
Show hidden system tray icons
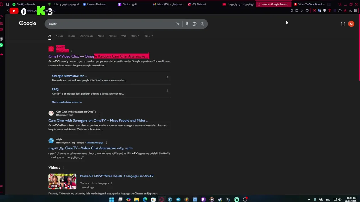(x=309, y=199)
